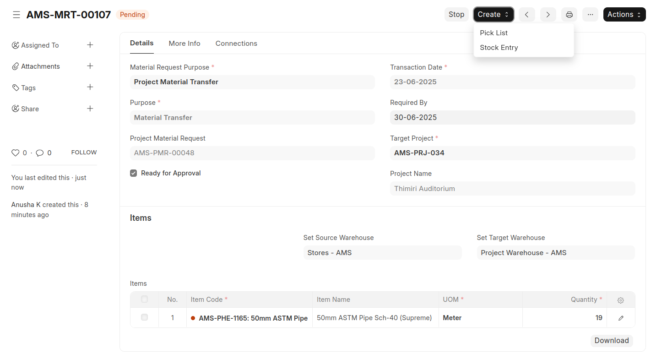Select Pick List from Create menu

pyautogui.click(x=493, y=33)
